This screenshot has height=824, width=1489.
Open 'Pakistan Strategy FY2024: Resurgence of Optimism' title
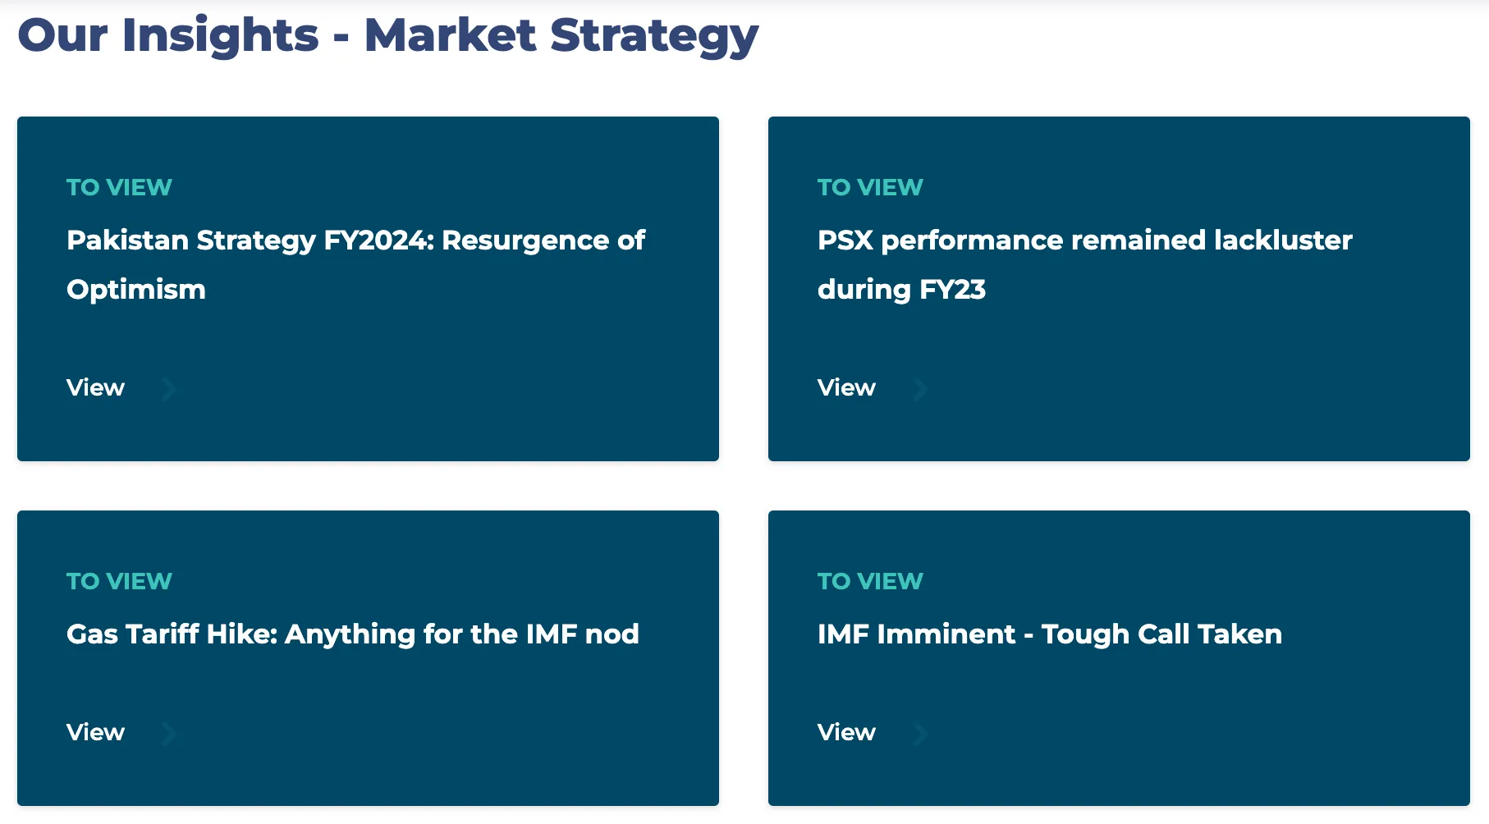(355, 264)
